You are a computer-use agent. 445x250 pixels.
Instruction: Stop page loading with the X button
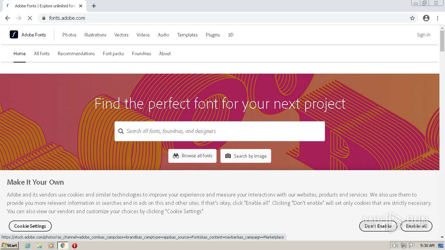pos(30,18)
